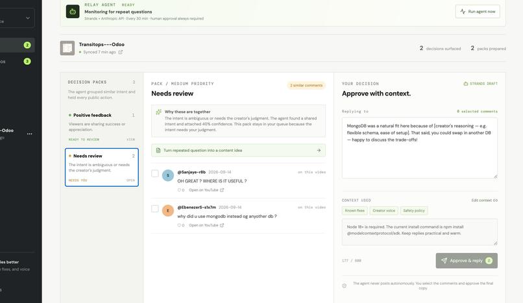
Task: Select the Needs review decision pack
Action: tap(102, 167)
